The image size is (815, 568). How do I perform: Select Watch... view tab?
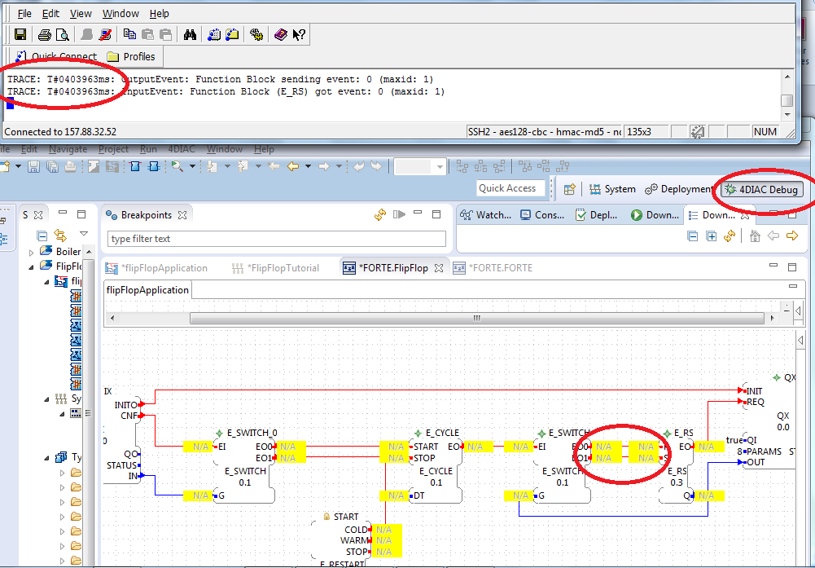(486, 215)
